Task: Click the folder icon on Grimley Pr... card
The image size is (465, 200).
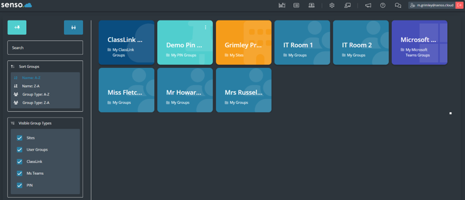Action: (x=227, y=55)
